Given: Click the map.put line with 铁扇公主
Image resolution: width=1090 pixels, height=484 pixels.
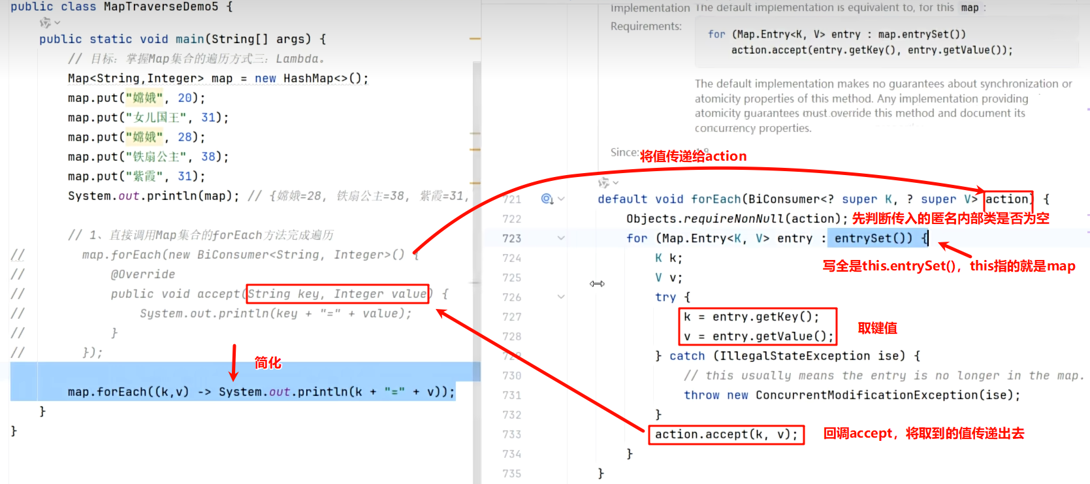Looking at the screenshot, I should point(148,157).
